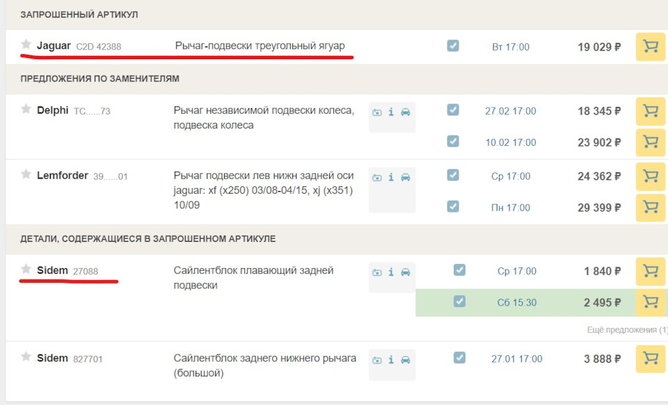Open Delphi brand link

(52, 110)
